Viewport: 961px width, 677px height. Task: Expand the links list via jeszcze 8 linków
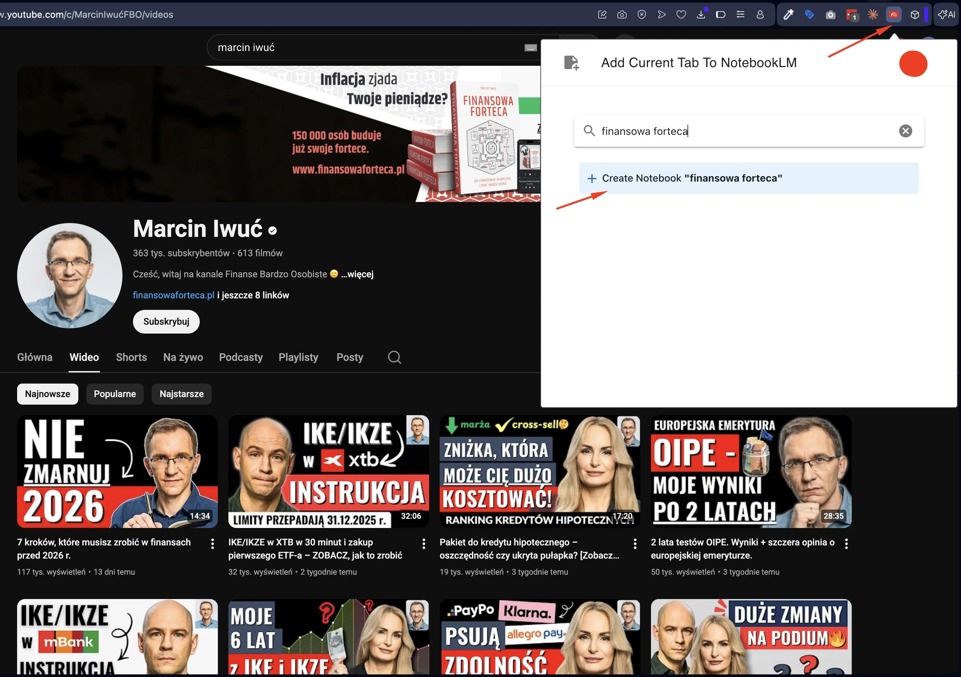coord(253,295)
